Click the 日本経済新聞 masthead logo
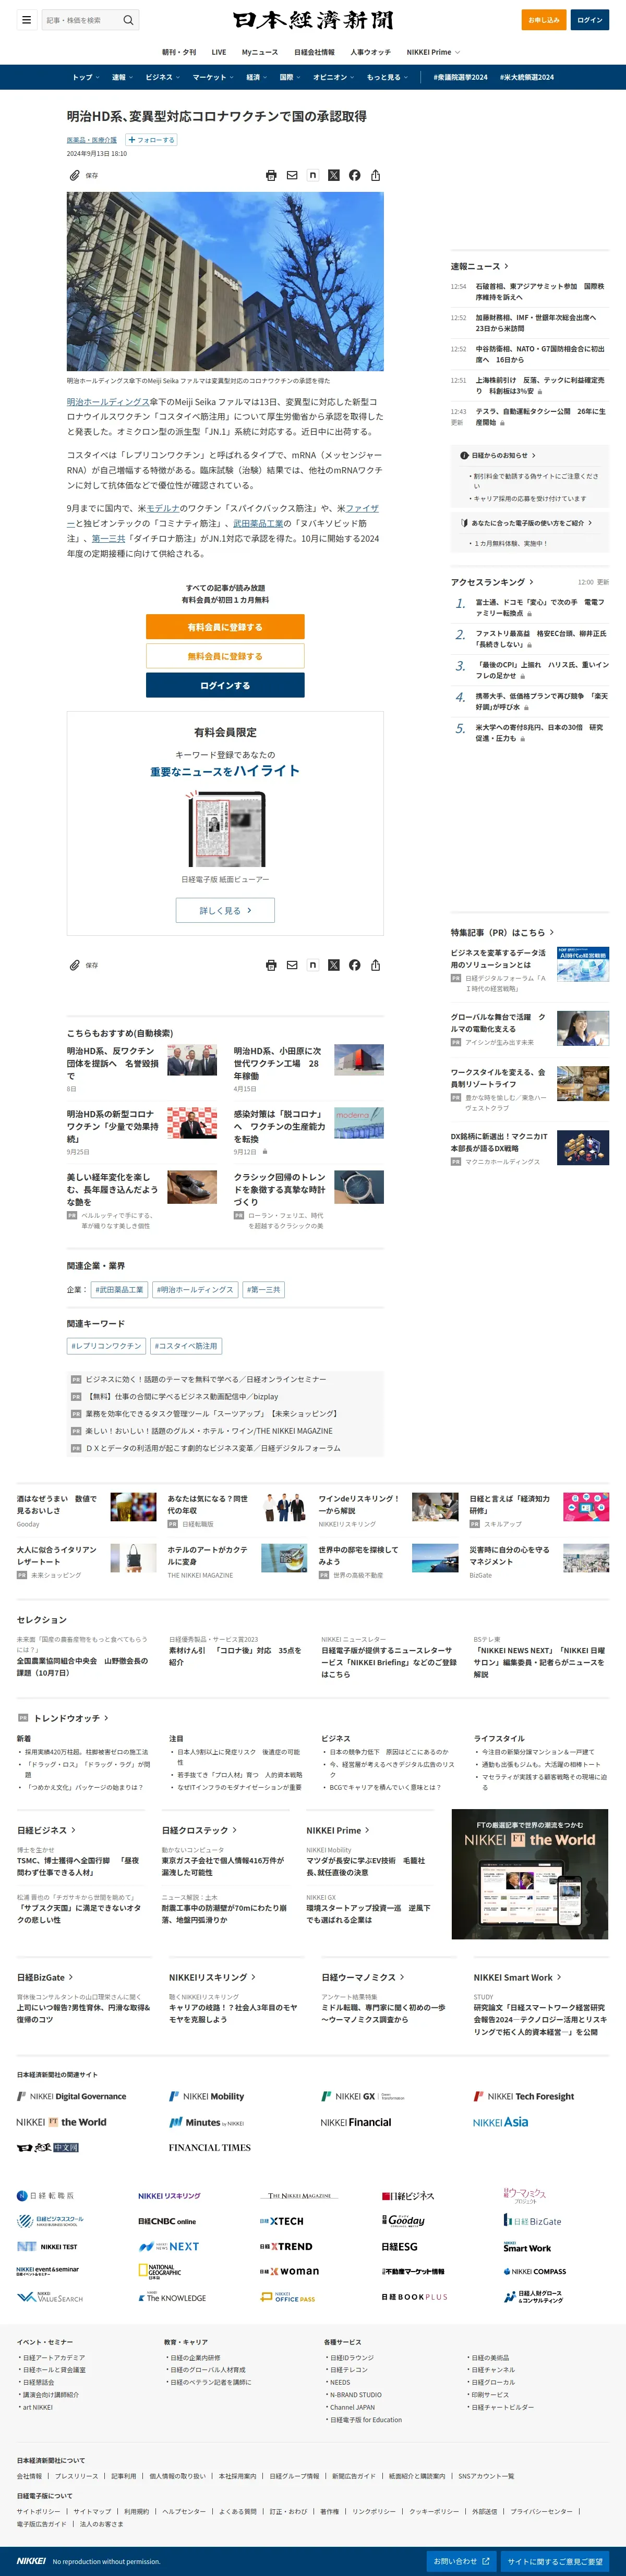The height and width of the screenshot is (2576, 626). tap(313, 20)
